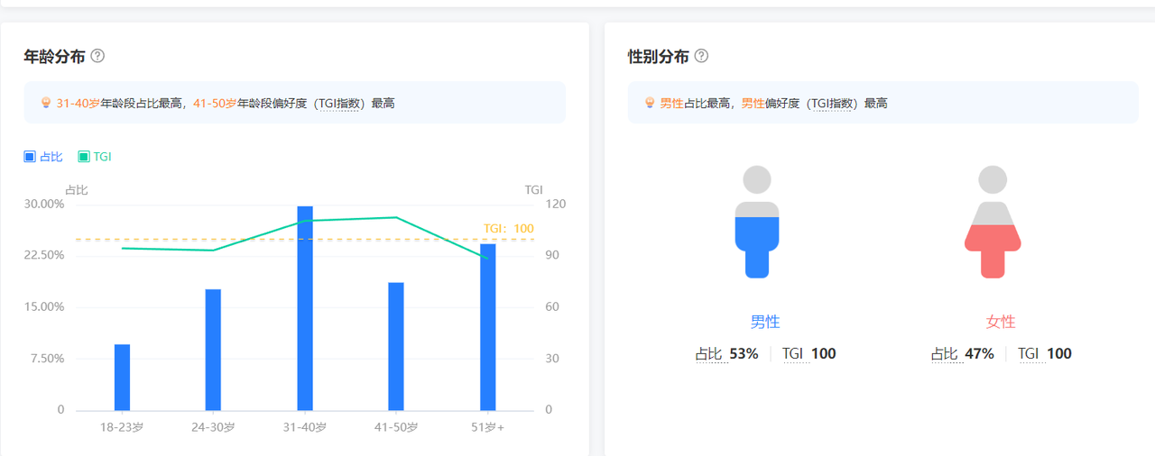Click 51岁+ axis label

(x=487, y=427)
